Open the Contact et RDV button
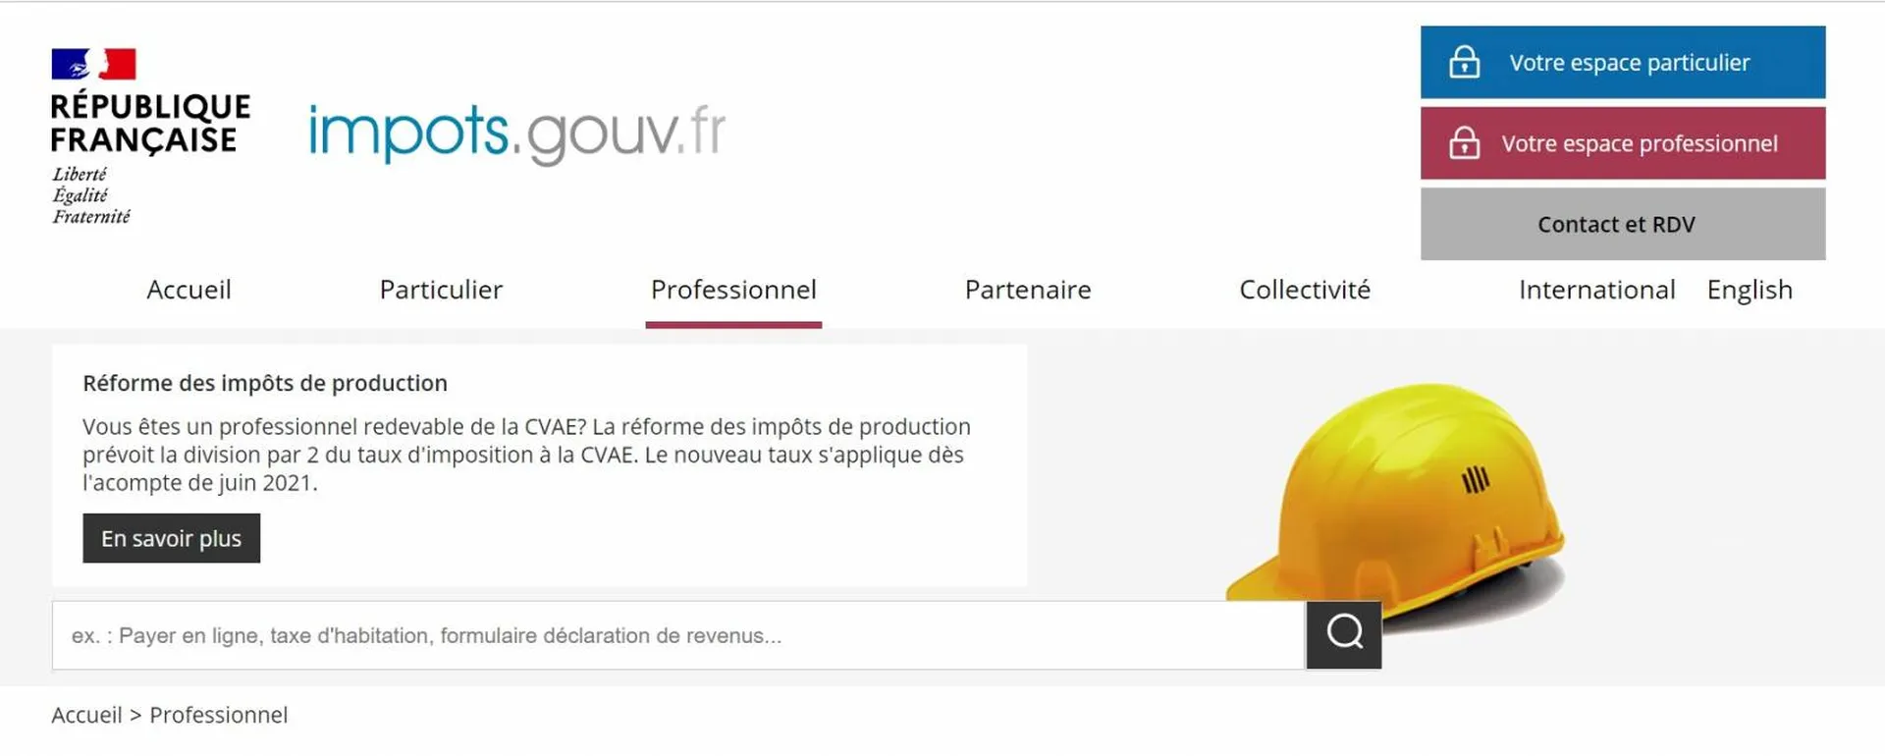1885x756 pixels. pos(1623,224)
